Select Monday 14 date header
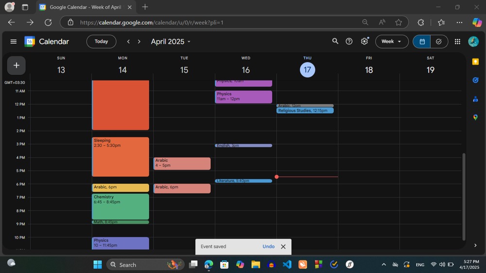This screenshot has width=486, height=273. 122,70
